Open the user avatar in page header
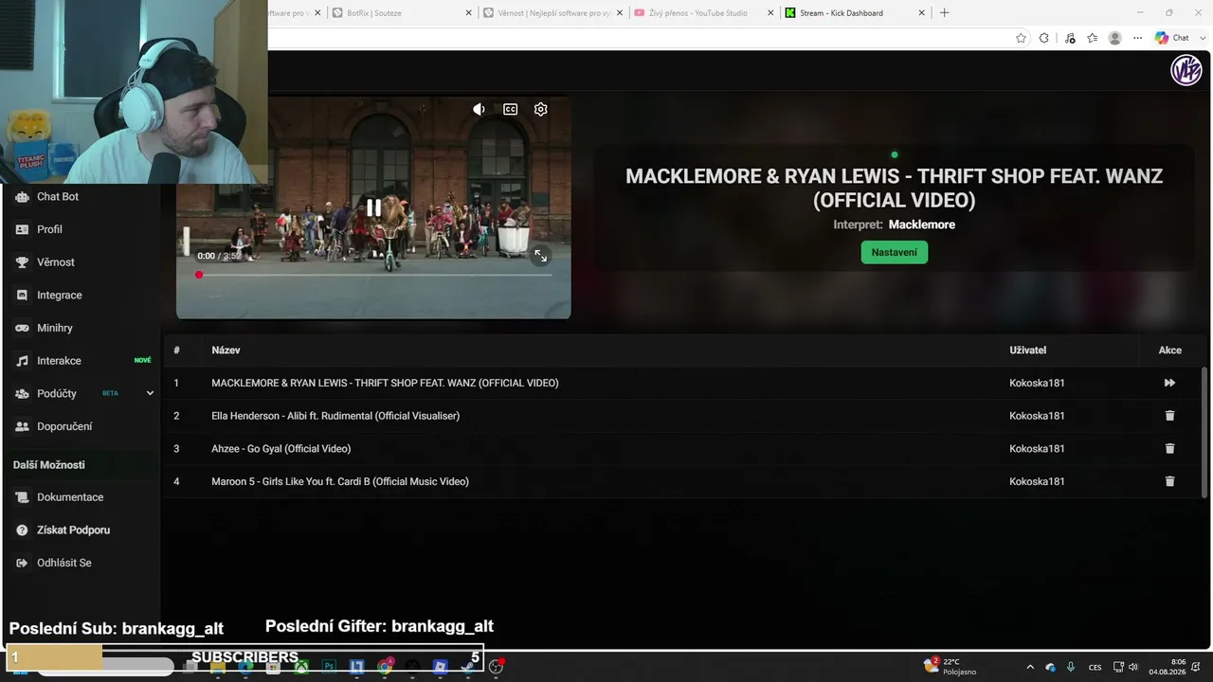Image resolution: width=1213 pixels, height=682 pixels. [x=1186, y=70]
